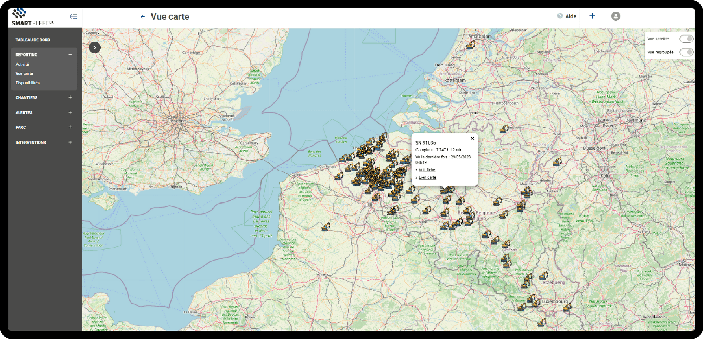The height and width of the screenshot is (339, 703).
Task: Expand the ALERTES section
Action: [70, 112]
